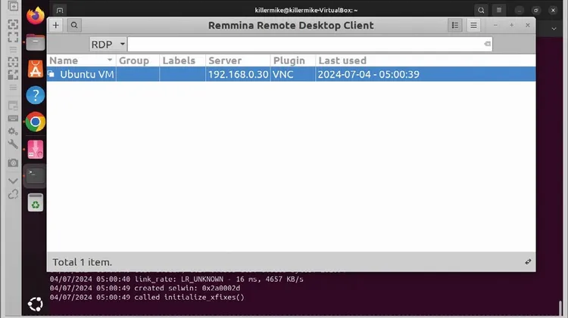Toggle fullscreen mode in the sidebar toolbar
The width and height of the screenshot is (568, 318).
(x=13, y=37)
